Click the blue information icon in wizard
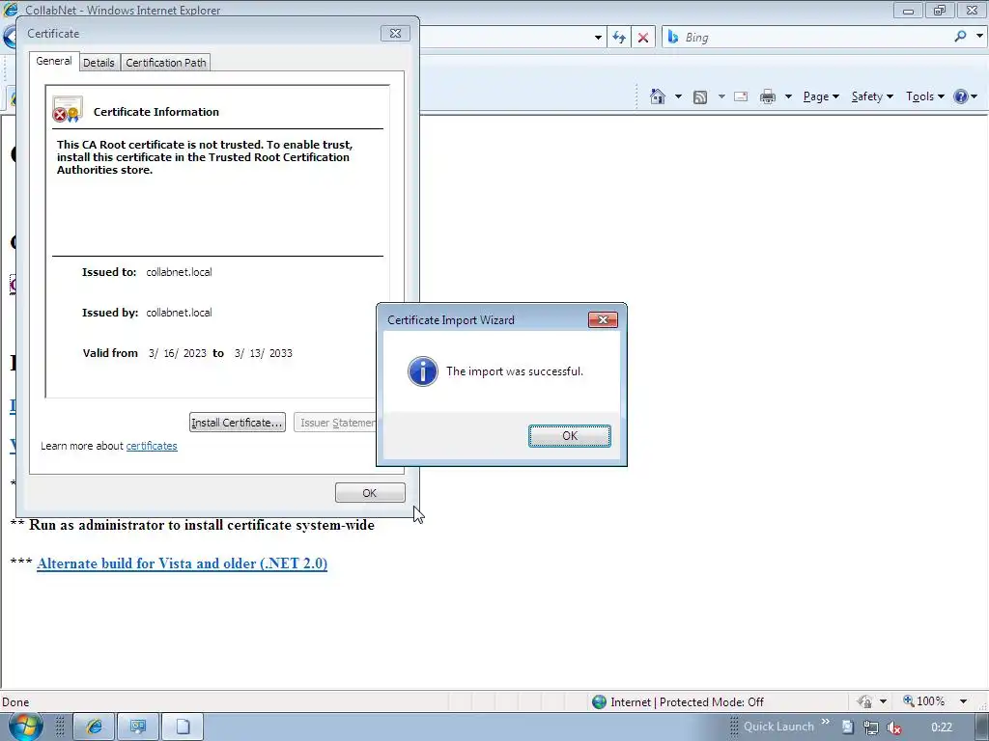989x741 pixels. pos(423,371)
